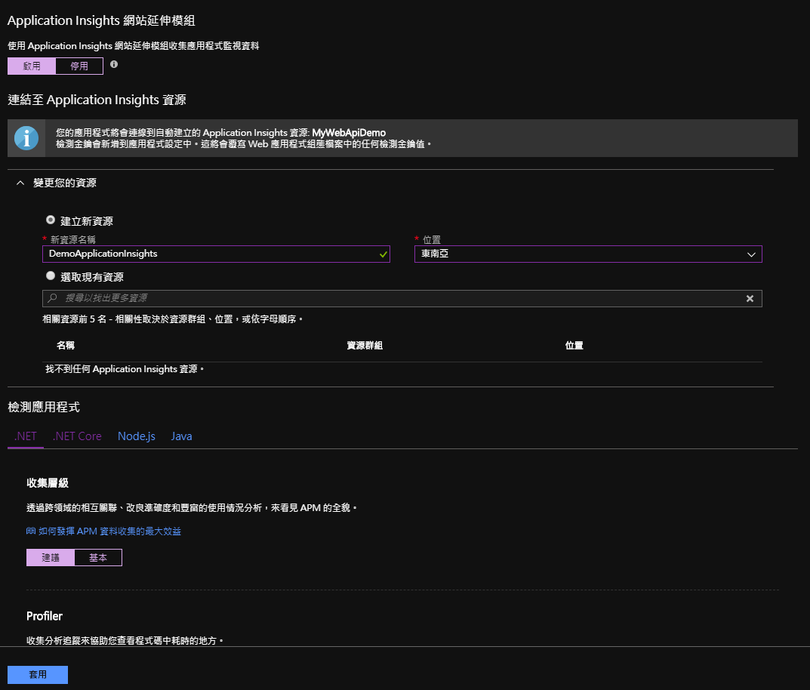The height and width of the screenshot is (690, 810).
Task: Open the Java tab
Action: 181,436
